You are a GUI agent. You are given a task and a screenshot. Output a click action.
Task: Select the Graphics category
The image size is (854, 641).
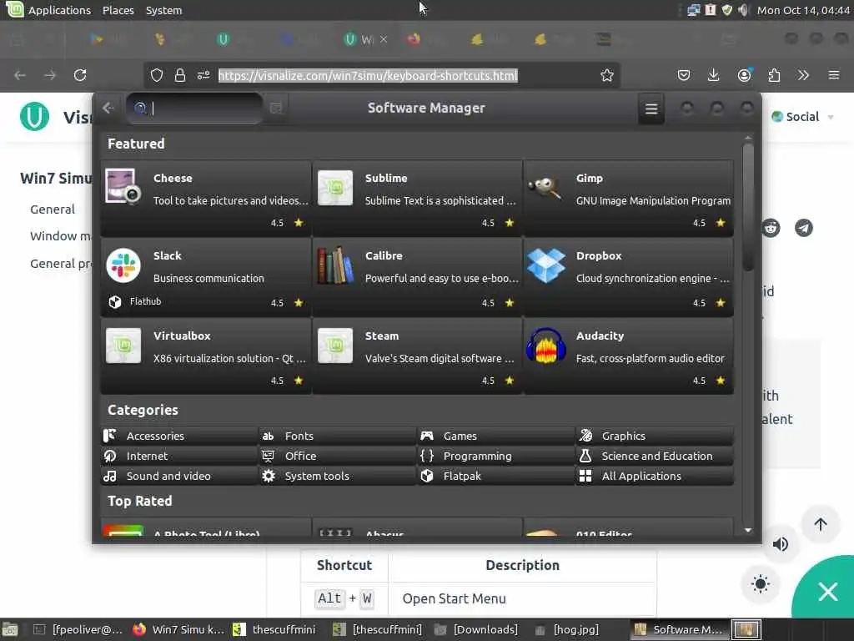tap(655, 436)
